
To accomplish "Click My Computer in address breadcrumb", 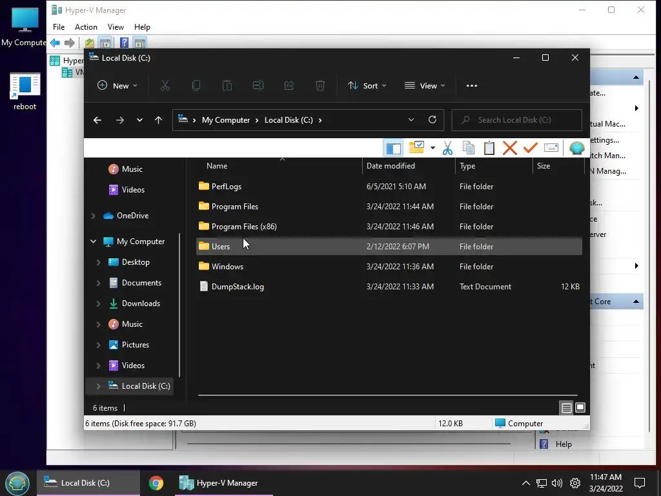I will (225, 120).
